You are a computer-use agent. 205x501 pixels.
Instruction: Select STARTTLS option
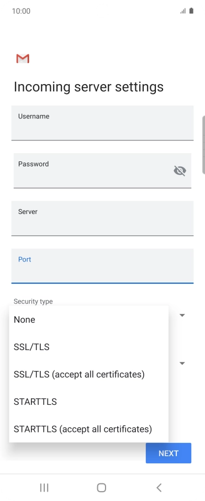[89, 401]
